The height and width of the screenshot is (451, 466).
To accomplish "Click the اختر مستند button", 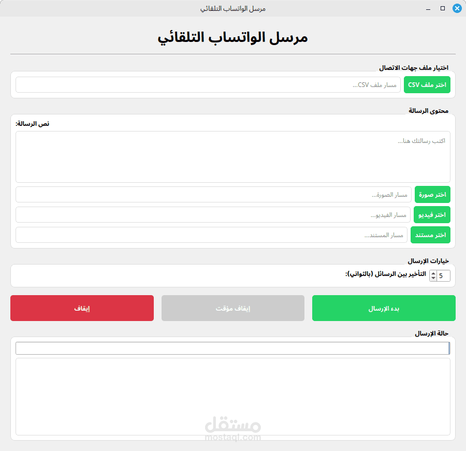I will pos(430,235).
